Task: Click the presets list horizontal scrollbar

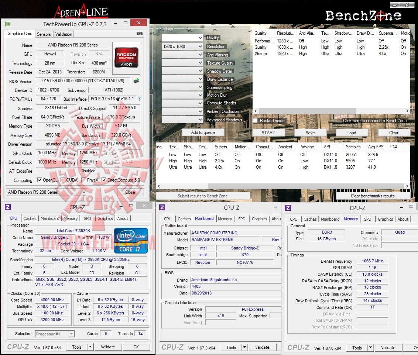Action: (307, 111)
